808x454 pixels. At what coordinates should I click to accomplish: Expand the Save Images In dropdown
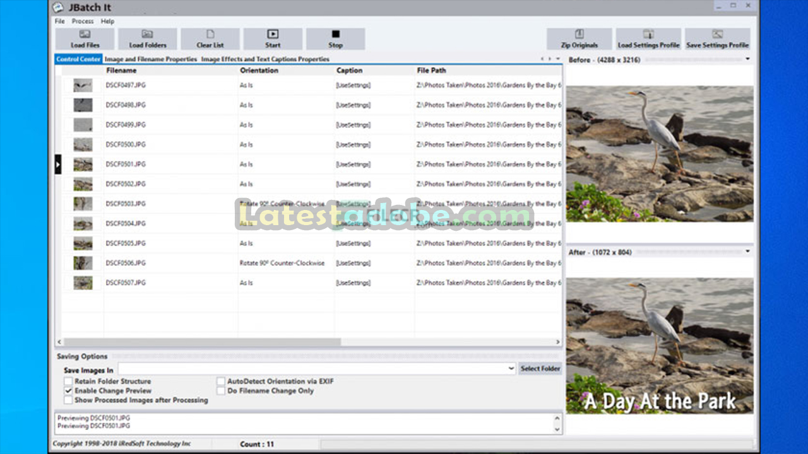[511, 369]
